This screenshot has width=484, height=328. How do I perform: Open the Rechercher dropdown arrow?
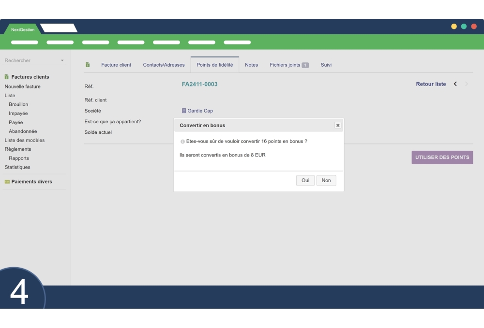point(62,60)
